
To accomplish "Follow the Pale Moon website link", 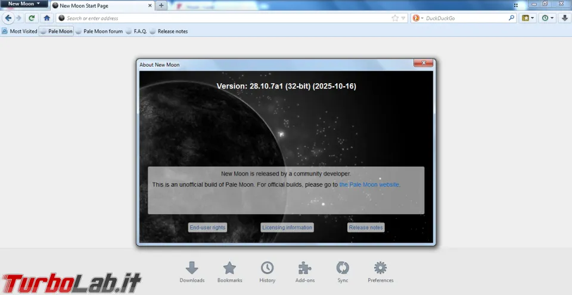I will [x=369, y=185].
